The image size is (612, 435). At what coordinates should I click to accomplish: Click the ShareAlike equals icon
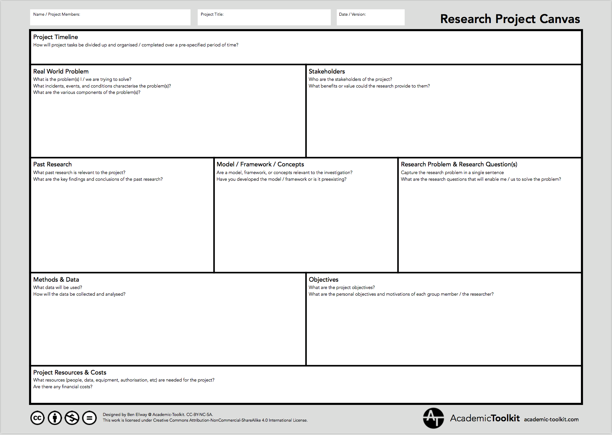coord(89,418)
